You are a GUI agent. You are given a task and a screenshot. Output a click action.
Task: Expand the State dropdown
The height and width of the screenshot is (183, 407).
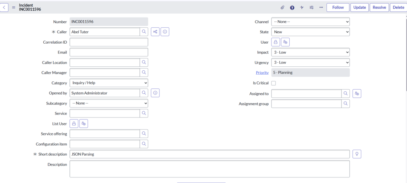[x=310, y=32]
